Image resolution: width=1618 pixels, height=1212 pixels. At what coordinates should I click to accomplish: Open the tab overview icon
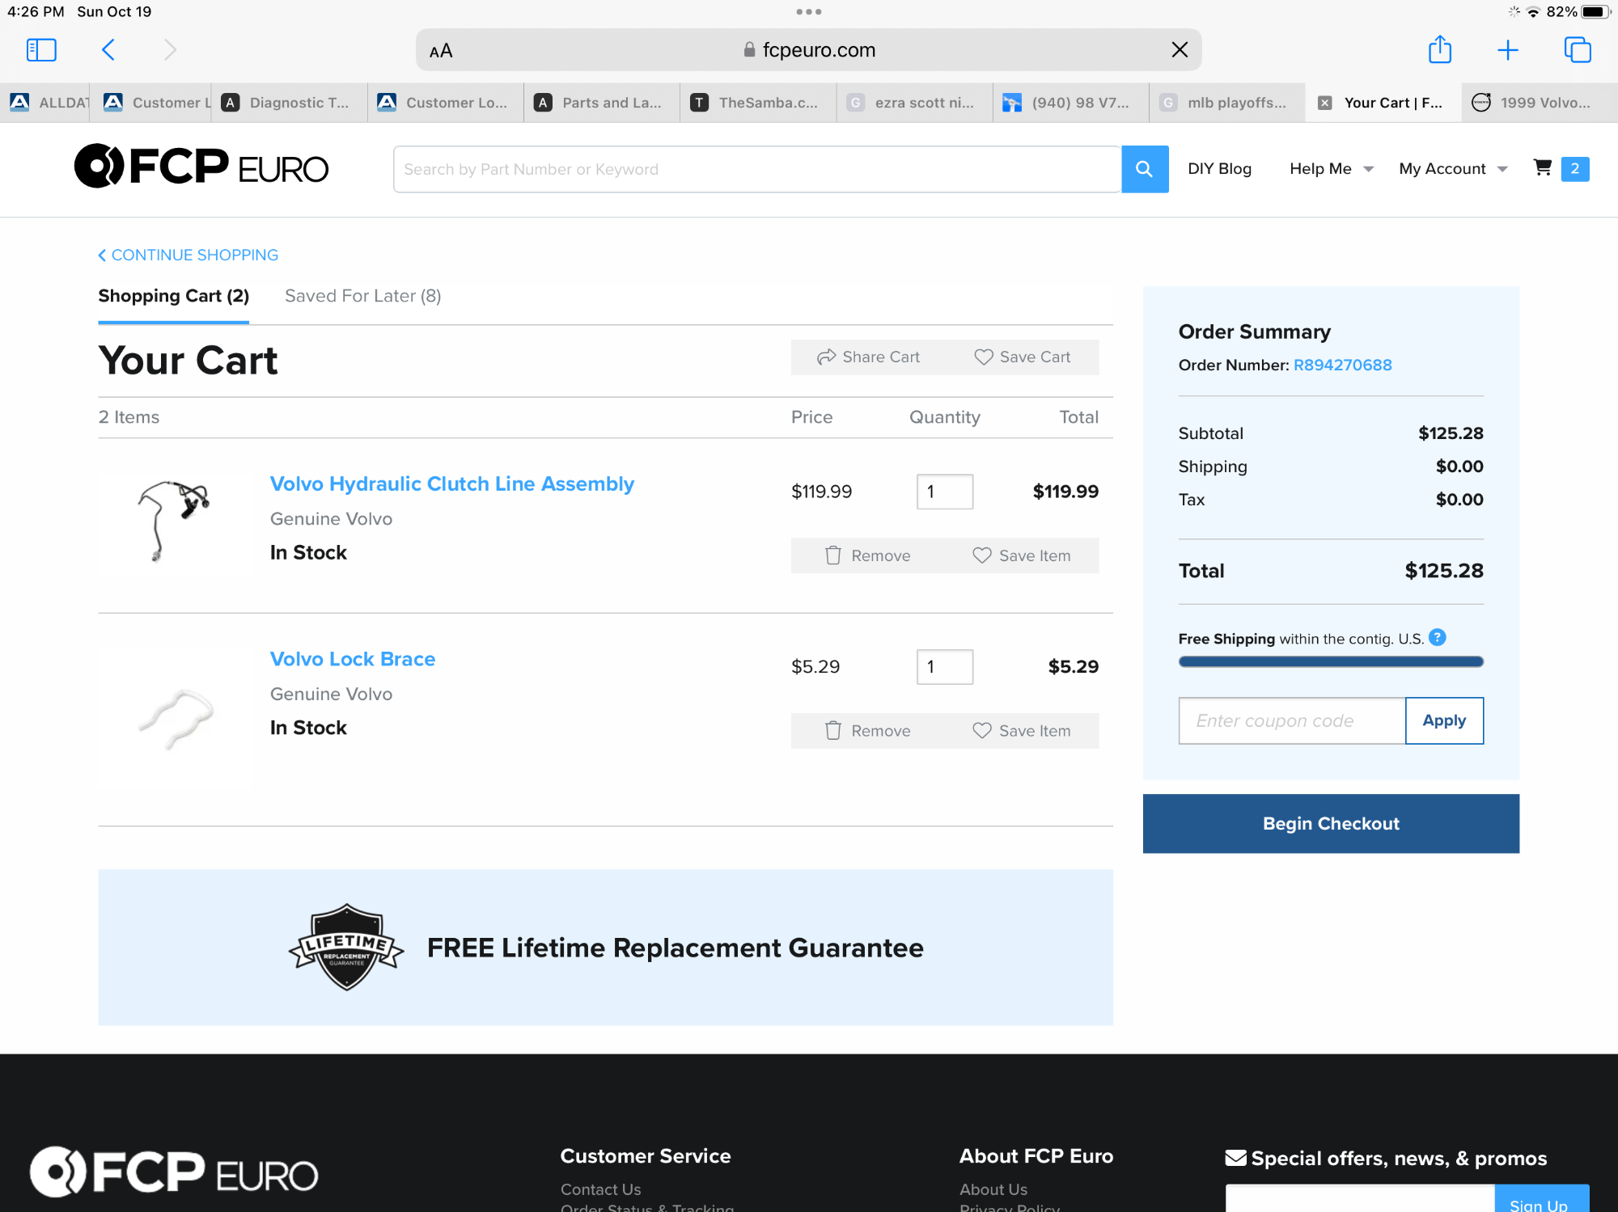tap(1578, 50)
